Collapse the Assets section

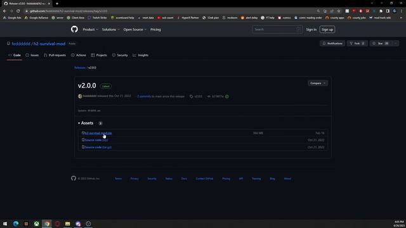tap(86, 123)
